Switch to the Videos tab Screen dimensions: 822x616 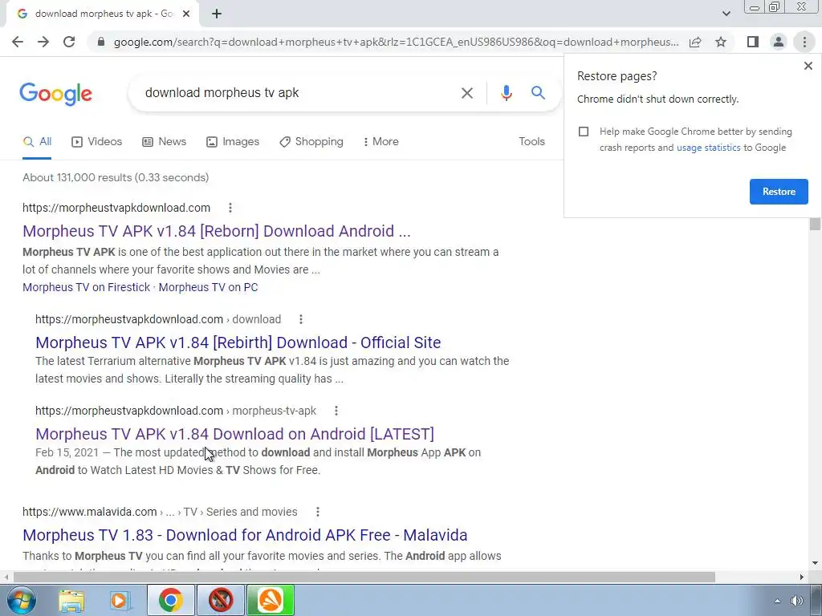coord(96,141)
